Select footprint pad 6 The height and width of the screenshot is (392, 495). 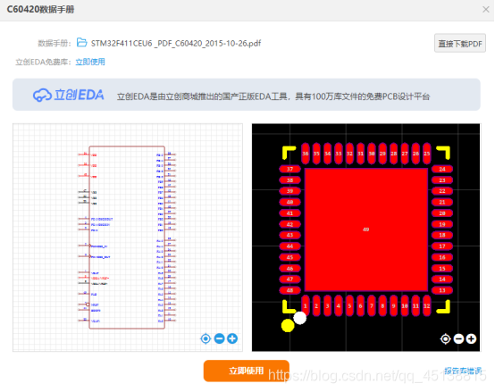click(x=360, y=305)
